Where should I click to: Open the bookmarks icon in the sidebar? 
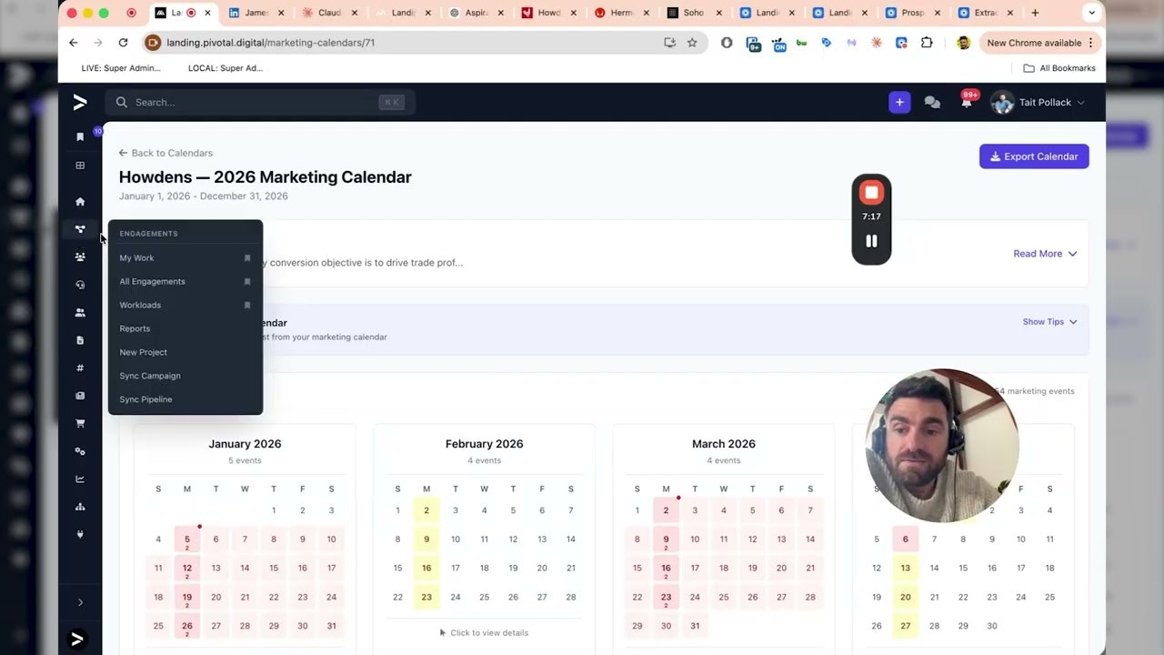click(x=80, y=137)
